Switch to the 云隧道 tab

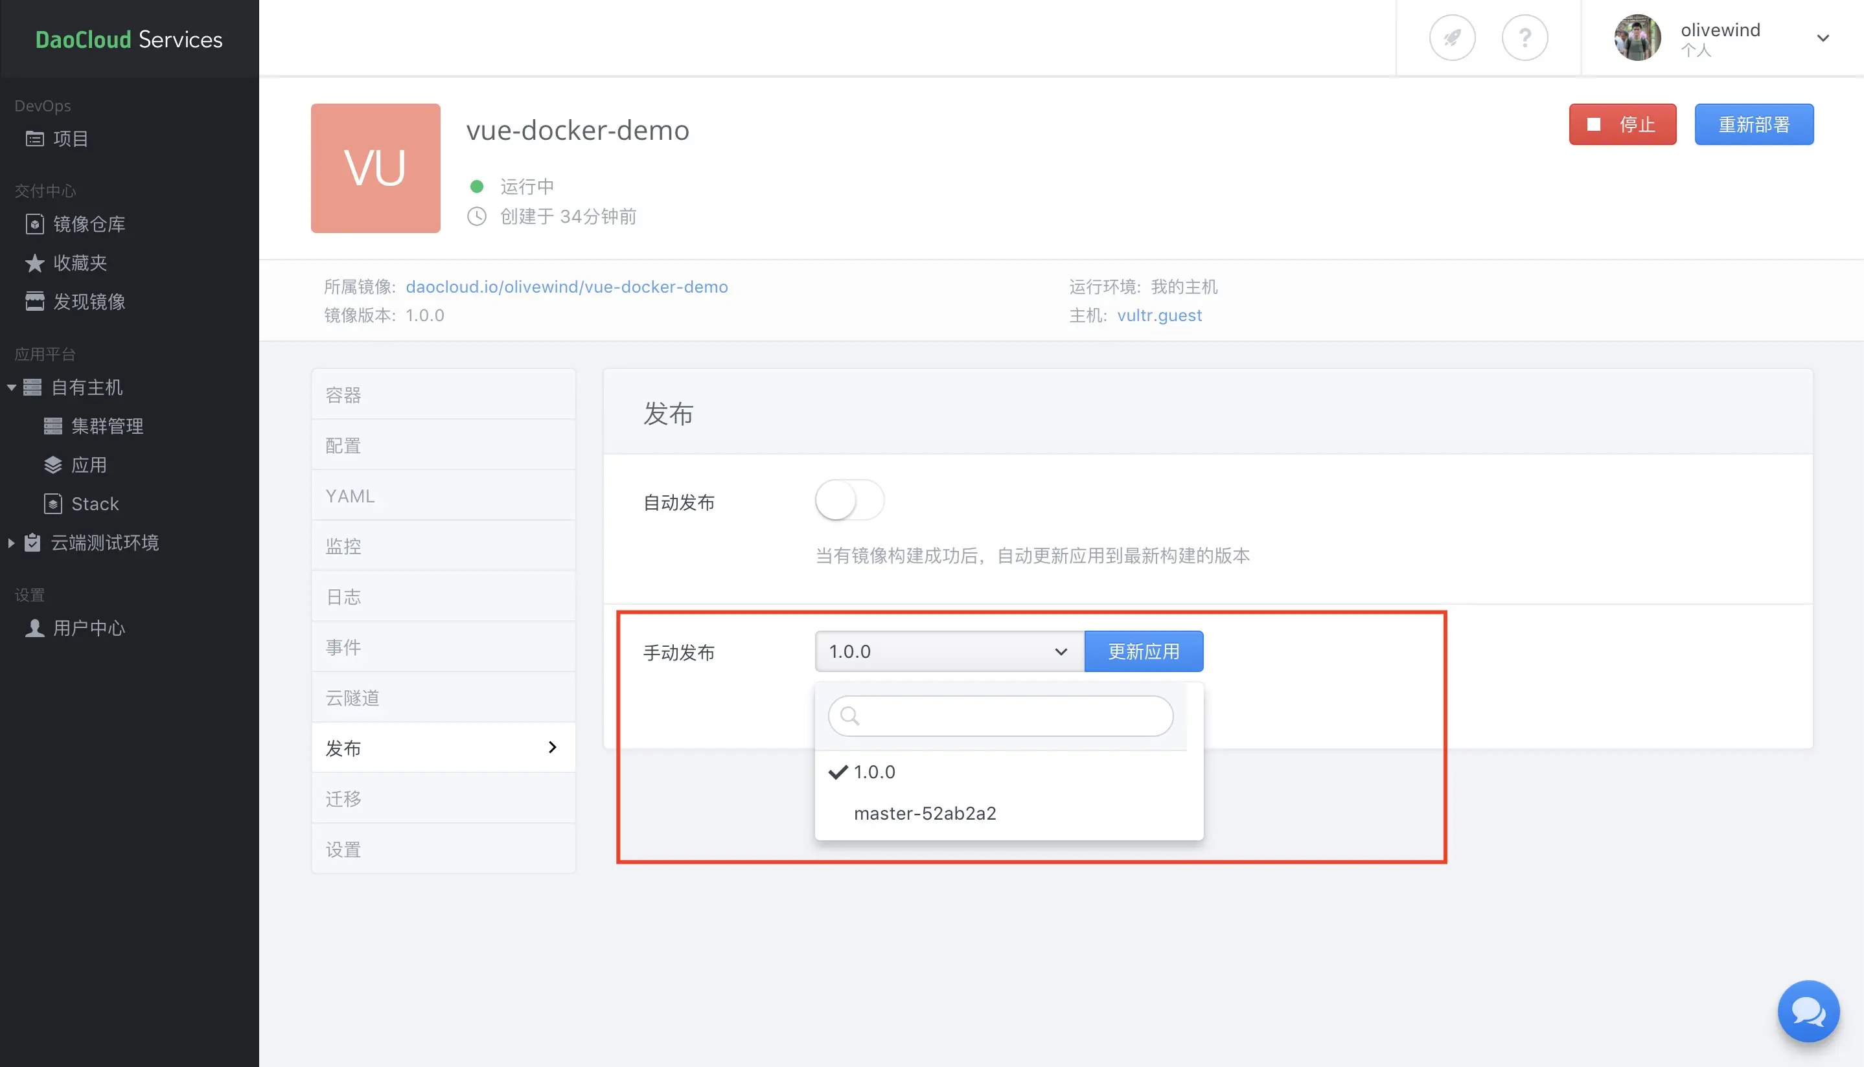[x=444, y=698]
